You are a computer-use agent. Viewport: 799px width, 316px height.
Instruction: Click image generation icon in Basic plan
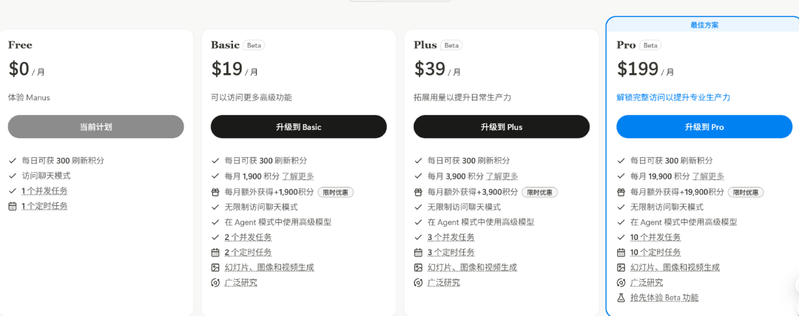pos(215,267)
